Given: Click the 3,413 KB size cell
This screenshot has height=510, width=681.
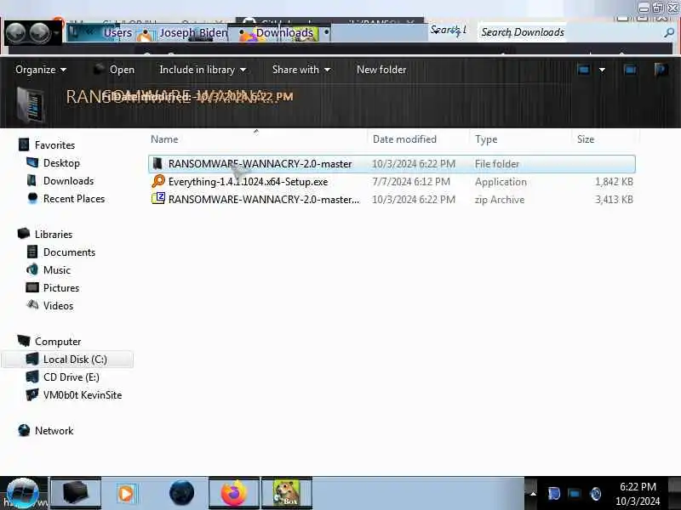Looking at the screenshot, I should 614,200.
